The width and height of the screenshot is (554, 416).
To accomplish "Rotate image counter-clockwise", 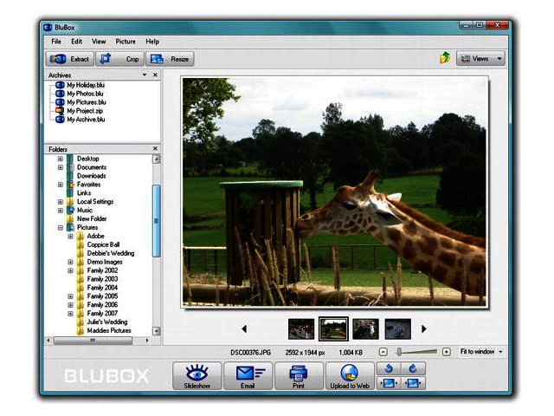I will point(390,368).
